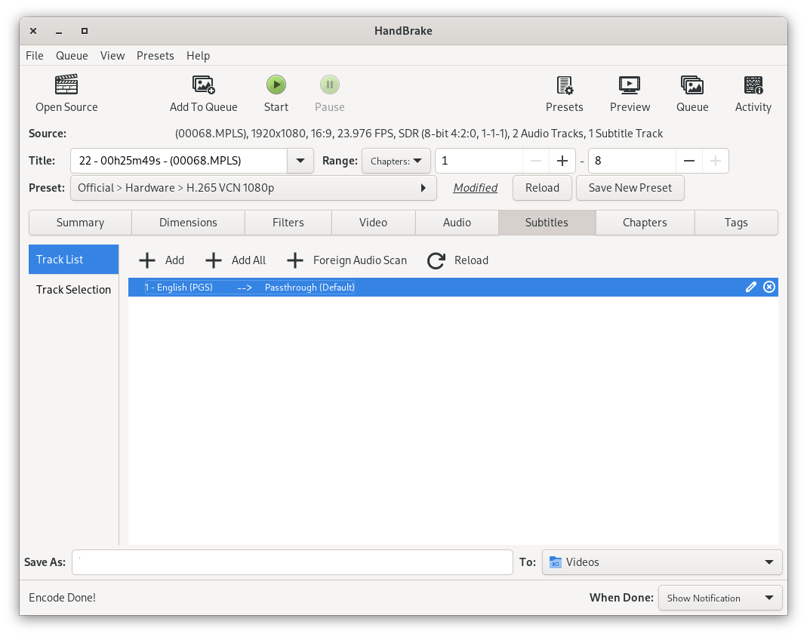Remove the English PGS subtitle track
The width and height of the screenshot is (807, 637).
(769, 287)
